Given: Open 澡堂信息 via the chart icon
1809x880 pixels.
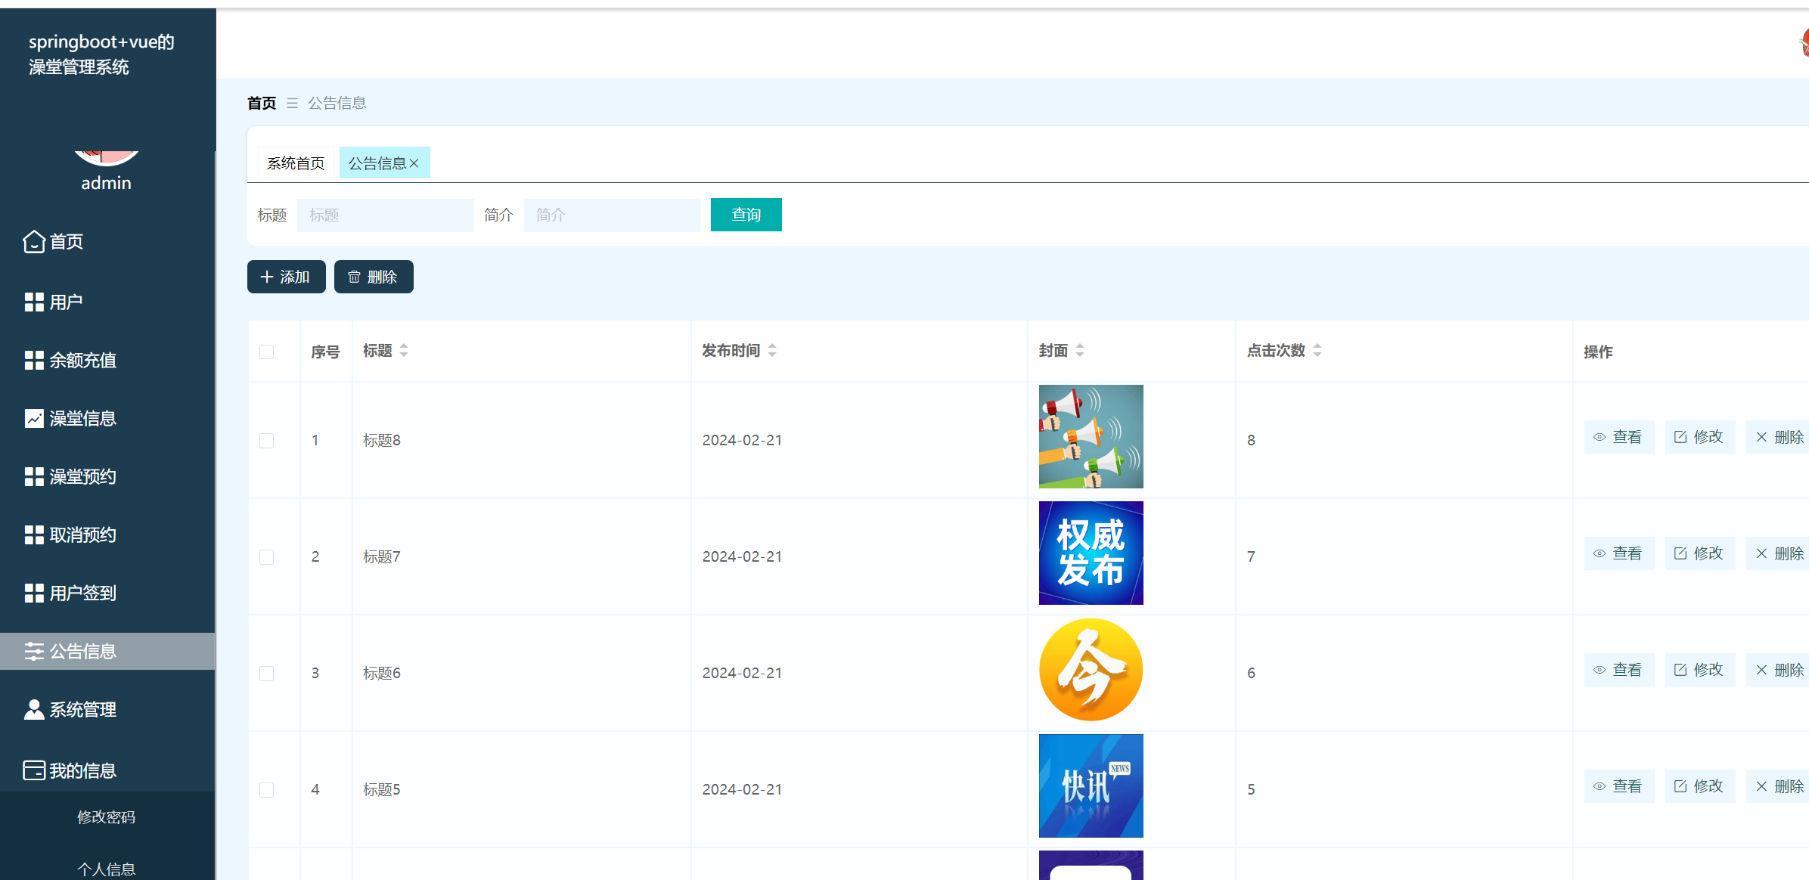Looking at the screenshot, I should 33,418.
